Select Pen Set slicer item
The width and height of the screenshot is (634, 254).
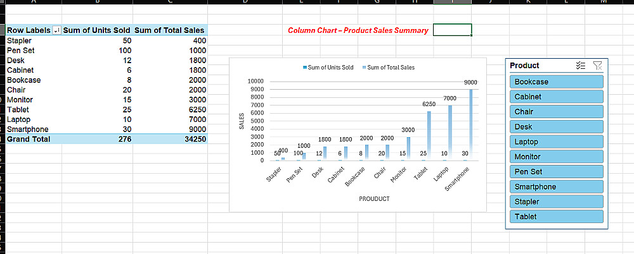[x=557, y=171]
